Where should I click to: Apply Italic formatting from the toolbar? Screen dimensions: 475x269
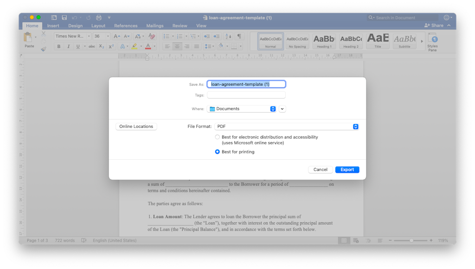[68, 46]
